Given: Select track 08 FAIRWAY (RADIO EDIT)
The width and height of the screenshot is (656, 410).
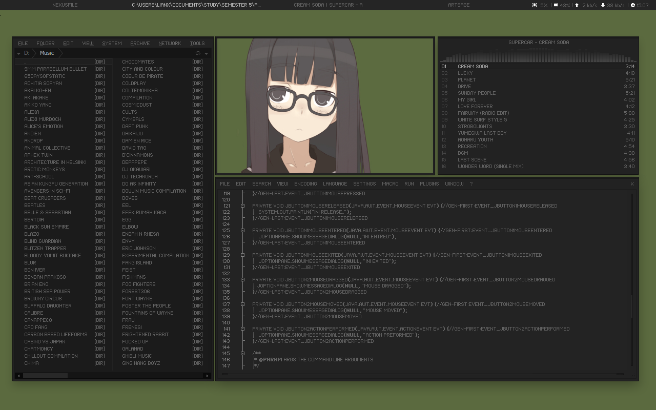Looking at the screenshot, I should coord(538,113).
